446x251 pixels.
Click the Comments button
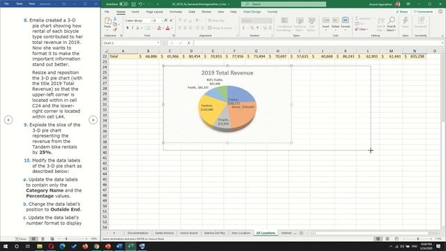coord(423,12)
